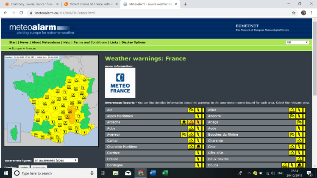Click the rain icon for Côte d'Or
317x178 pixels.
tap(292, 153)
